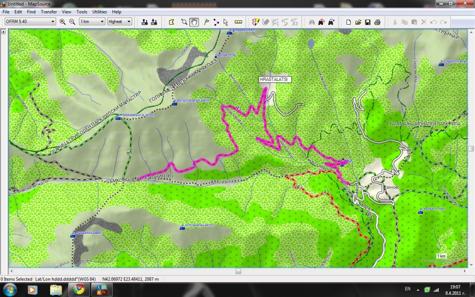Open the Highest detail level dropdown
Image resolution: width=475 pixels, height=297 pixels.
coord(119,21)
